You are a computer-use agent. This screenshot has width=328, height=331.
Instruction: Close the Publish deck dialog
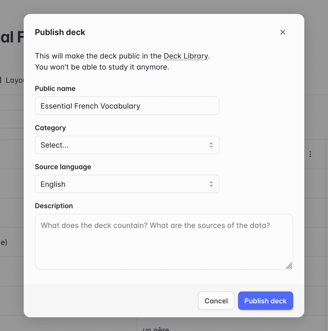tap(283, 32)
